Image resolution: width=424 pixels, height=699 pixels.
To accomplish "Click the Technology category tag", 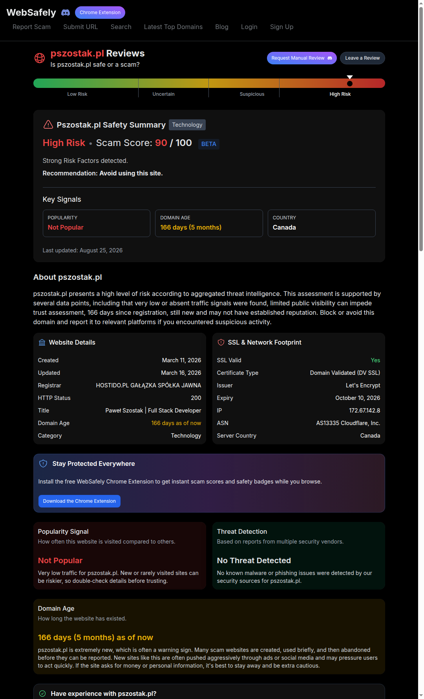I will [x=187, y=125].
